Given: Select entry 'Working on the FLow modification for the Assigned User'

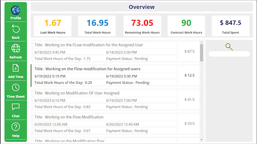Looking at the screenshot, I should 115,52.
